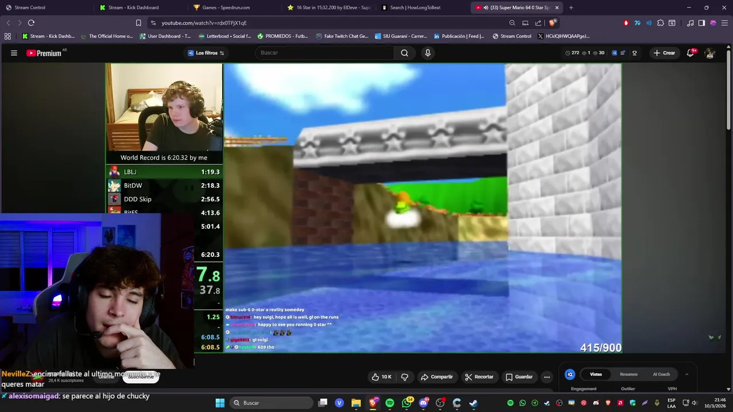Like the video showing 10 K
The image size is (733, 412).
[x=381, y=377]
